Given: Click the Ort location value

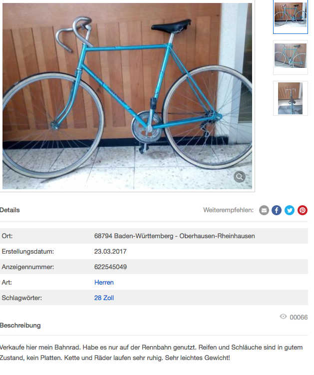Looking at the screenshot, I should (174, 236).
